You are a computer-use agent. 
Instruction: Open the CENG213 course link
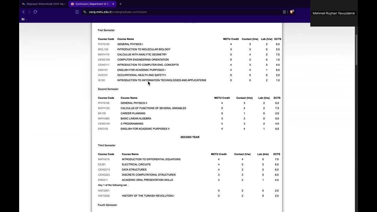click(104, 170)
